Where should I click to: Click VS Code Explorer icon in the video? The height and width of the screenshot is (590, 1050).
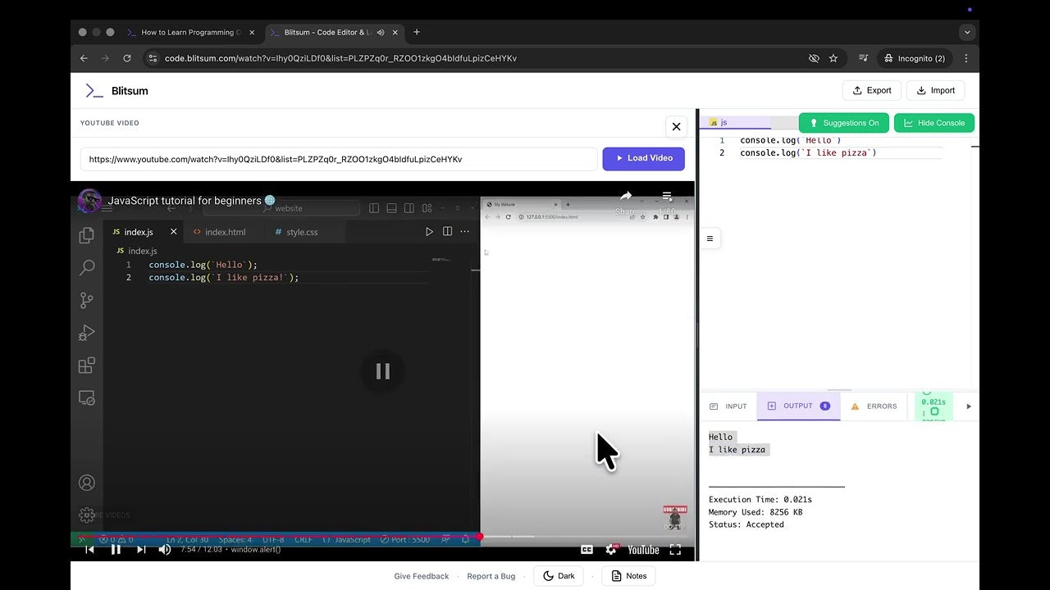tap(86, 236)
